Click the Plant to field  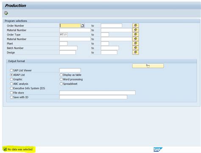(x=105, y=44)
